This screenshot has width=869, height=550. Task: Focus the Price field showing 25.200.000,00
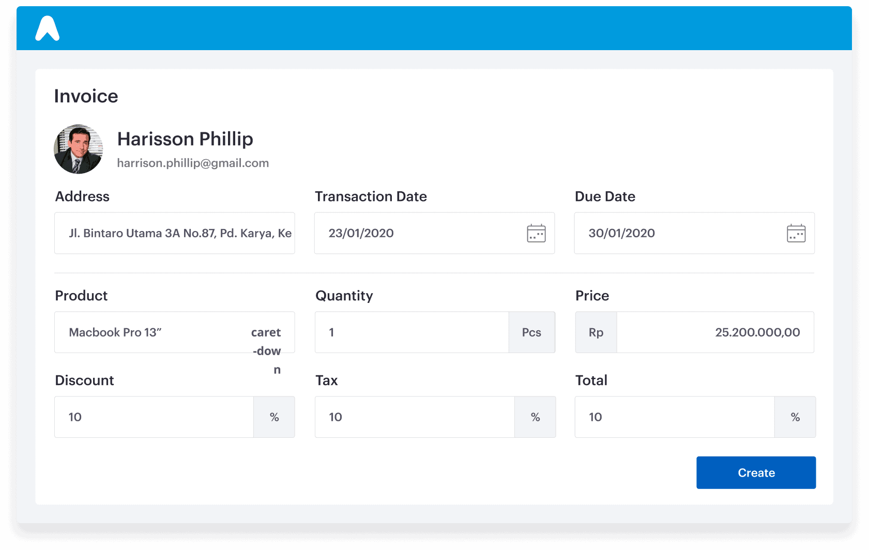(x=715, y=332)
